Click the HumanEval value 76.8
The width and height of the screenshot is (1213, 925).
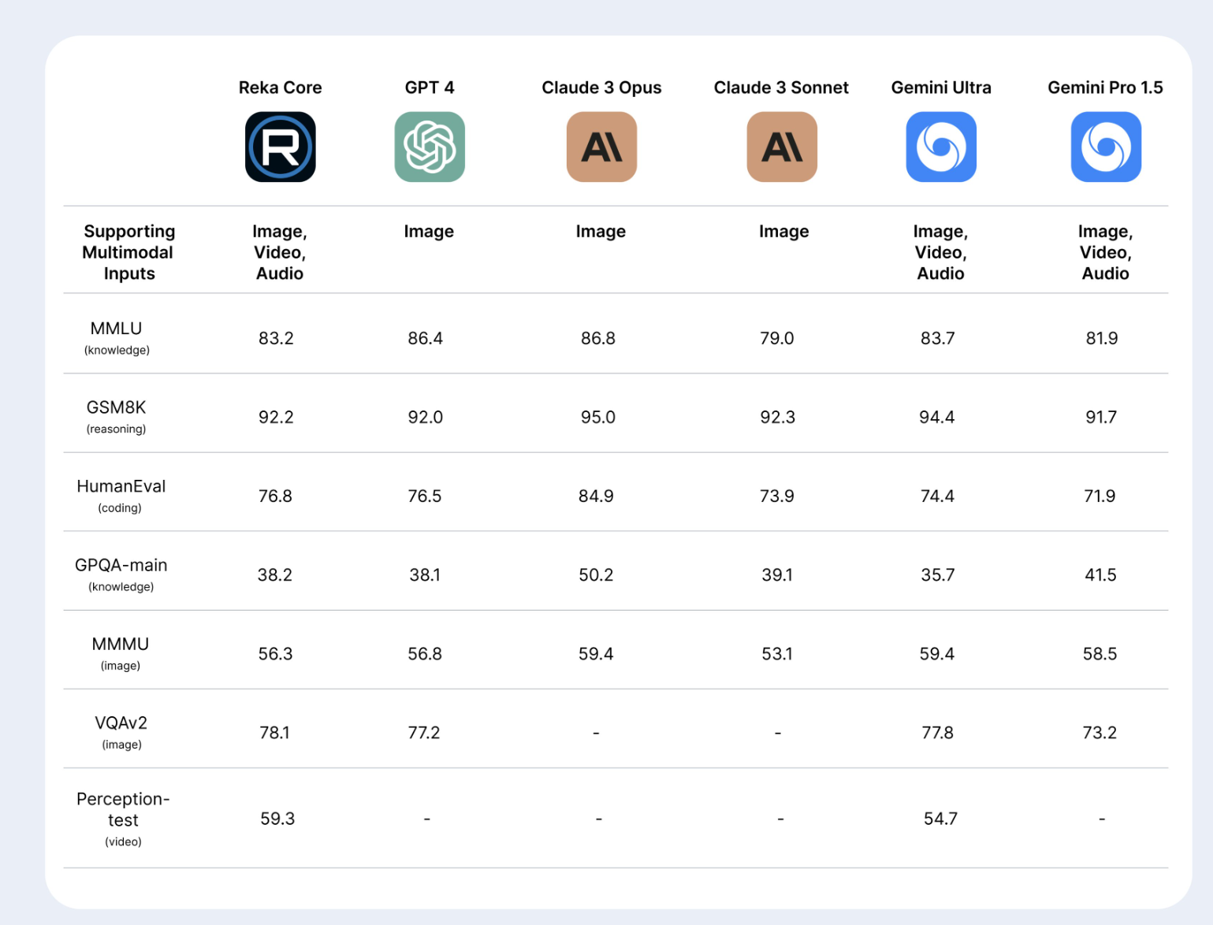(x=275, y=496)
